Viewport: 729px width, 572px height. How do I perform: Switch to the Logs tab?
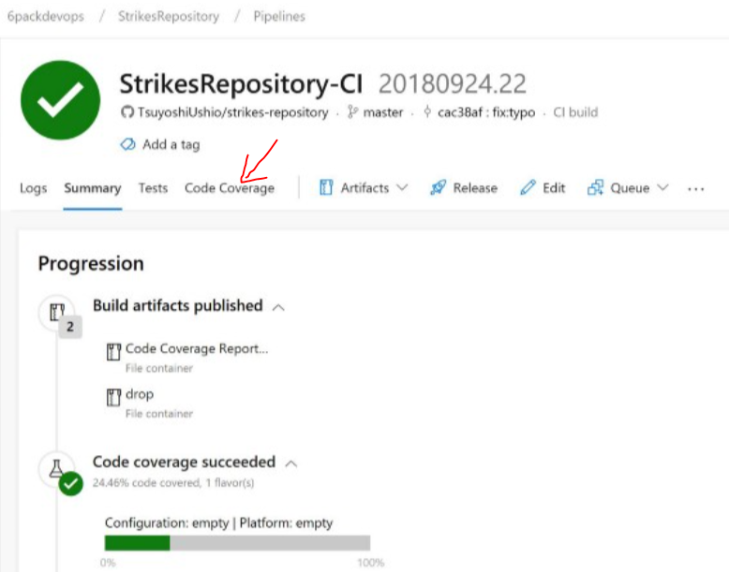pyautogui.click(x=34, y=188)
